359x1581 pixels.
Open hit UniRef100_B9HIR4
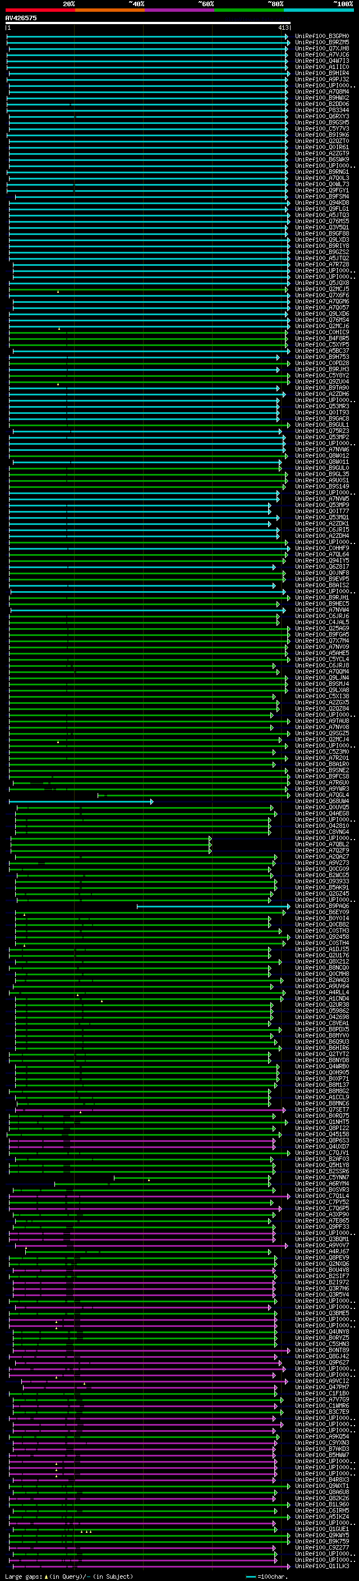(322, 73)
